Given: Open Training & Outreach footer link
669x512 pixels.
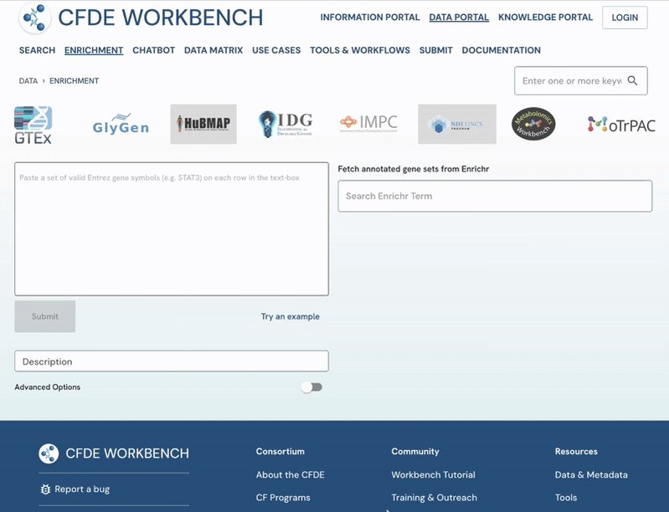Looking at the screenshot, I should (434, 498).
